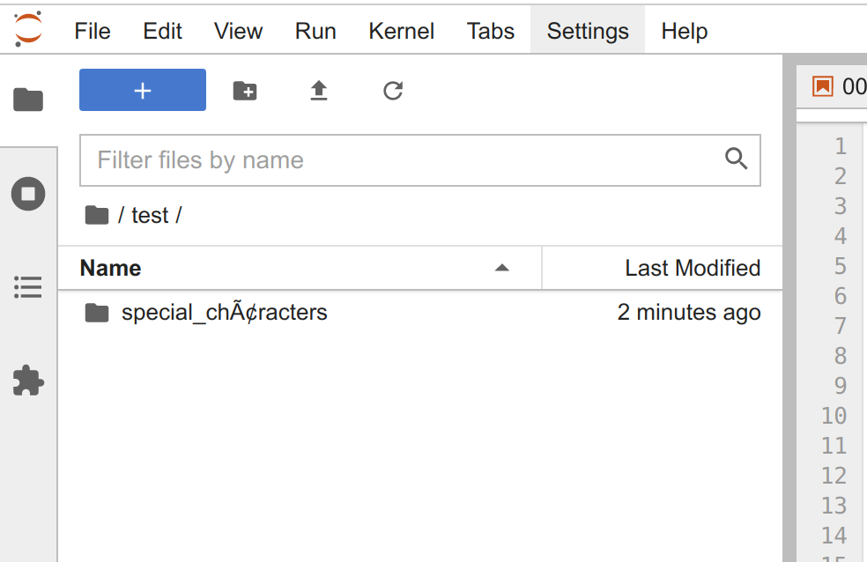The height and width of the screenshot is (562, 867).
Task: Select the running terminals and kernels panel
Action: 28,193
